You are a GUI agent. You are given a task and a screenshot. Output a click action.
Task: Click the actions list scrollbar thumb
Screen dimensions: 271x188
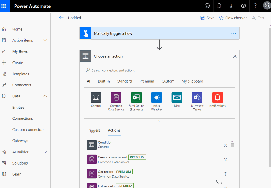tap(232, 146)
